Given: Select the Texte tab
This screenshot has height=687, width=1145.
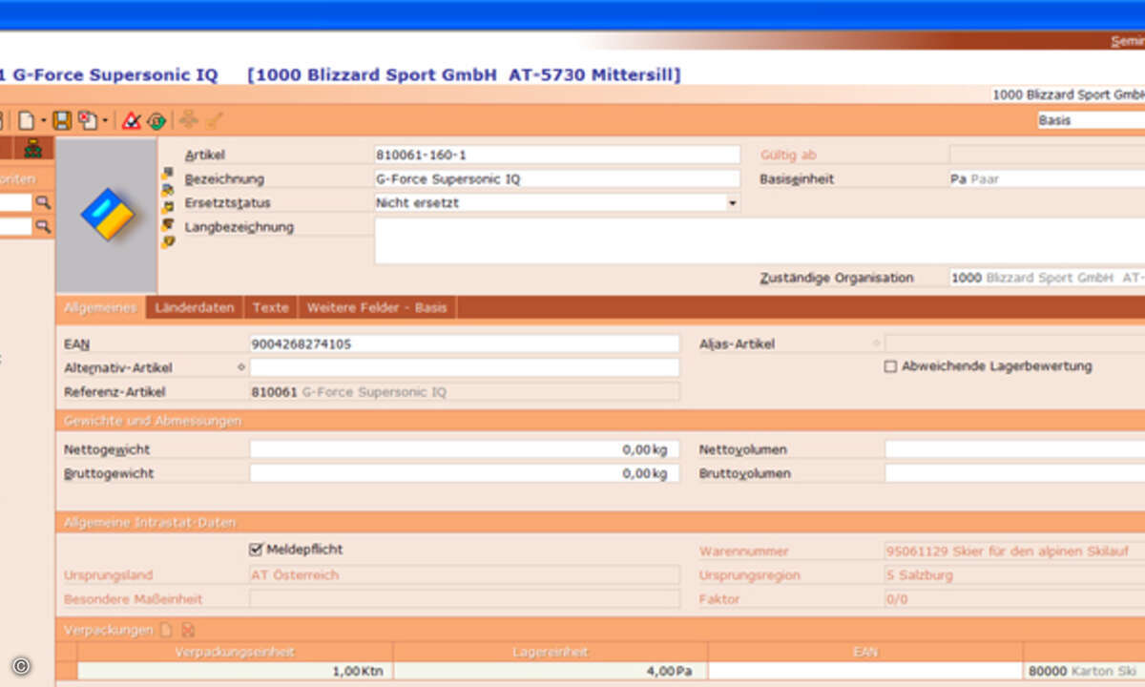Looking at the screenshot, I should pyautogui.click(x=271, y=307).
